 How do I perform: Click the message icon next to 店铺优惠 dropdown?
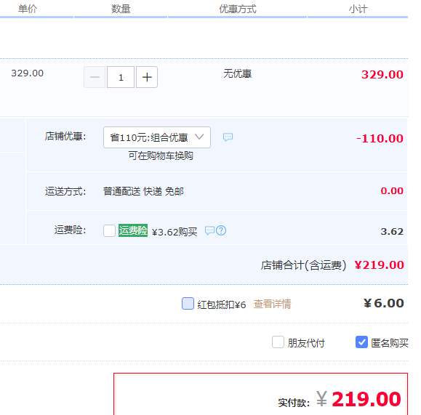(x=228, y=137)
